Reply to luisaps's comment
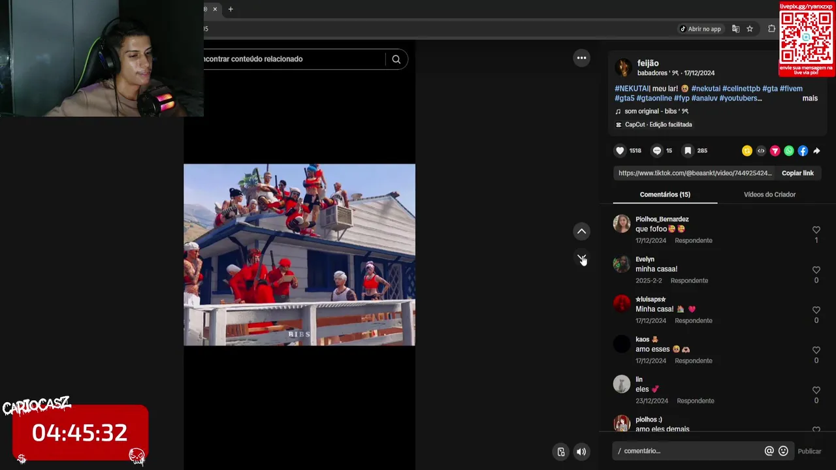836x470 pixels. coord(694,321)
